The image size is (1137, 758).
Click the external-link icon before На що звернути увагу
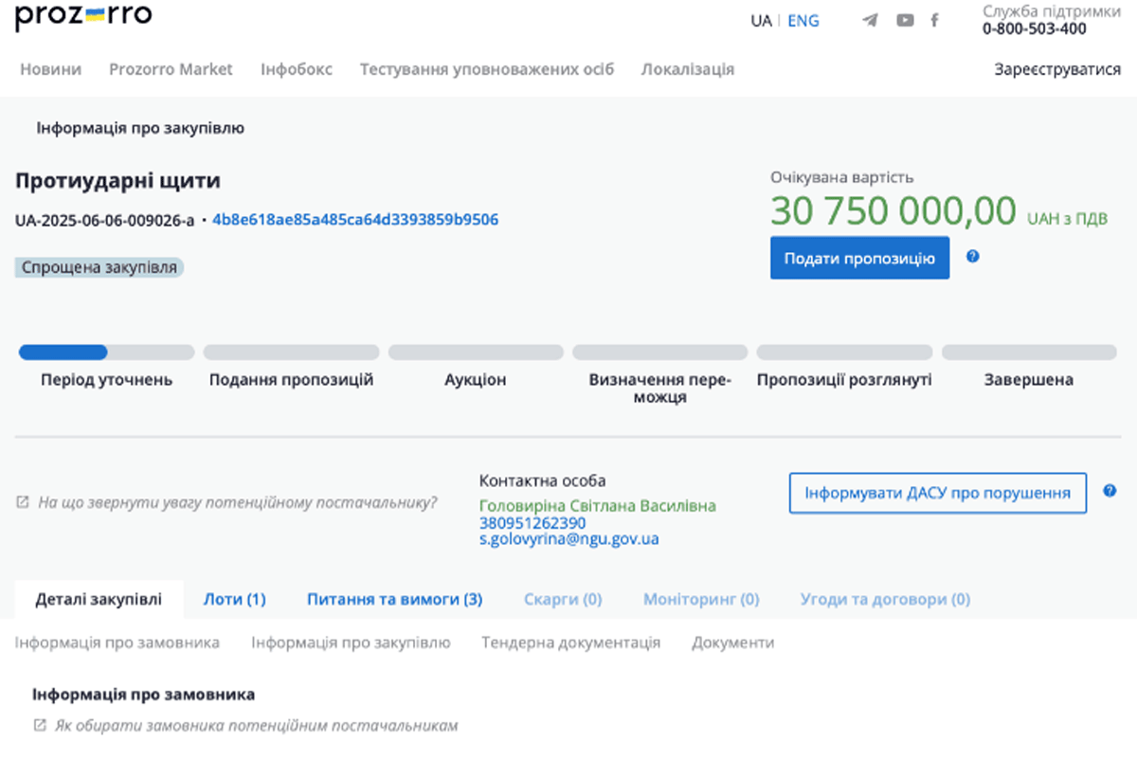tap(23, 502)
